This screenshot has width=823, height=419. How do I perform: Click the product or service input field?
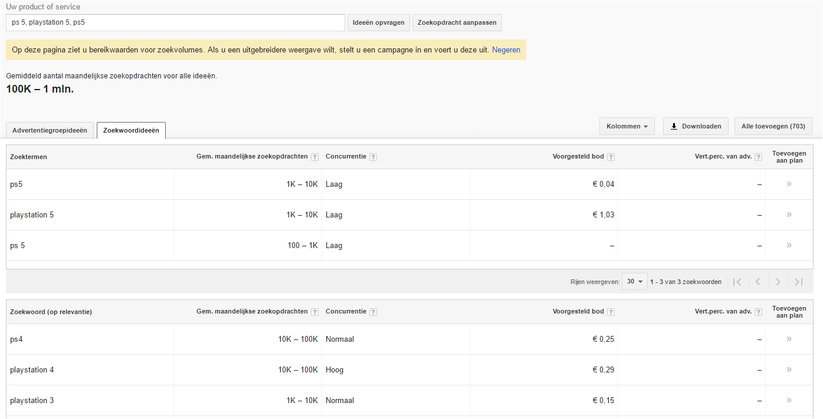(175, 23)
